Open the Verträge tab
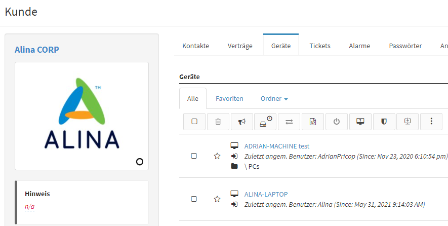448x226 pixels. (x=240, y=46)
